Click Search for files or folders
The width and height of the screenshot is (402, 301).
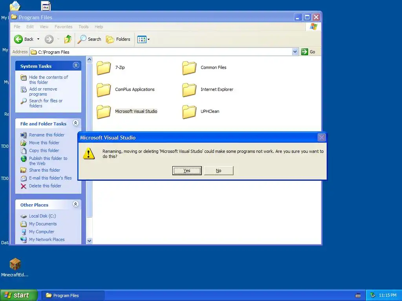pos(46,103)
